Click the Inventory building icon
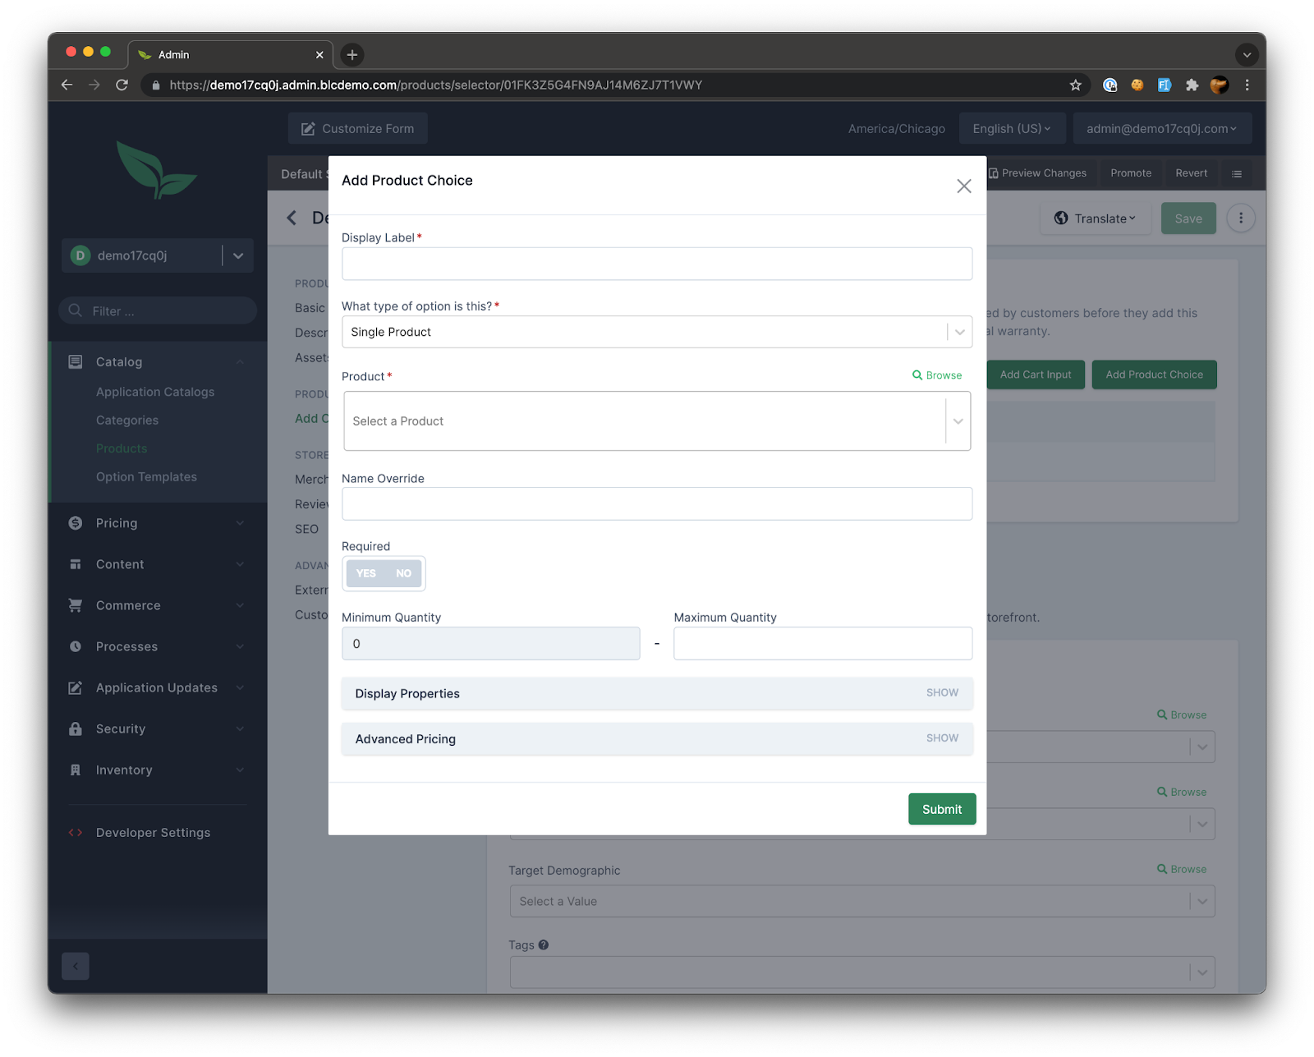 click(x=76, y=770)
